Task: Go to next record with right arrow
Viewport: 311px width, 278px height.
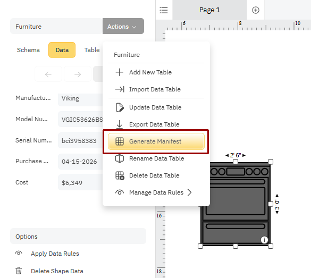Action: (78, 74)
